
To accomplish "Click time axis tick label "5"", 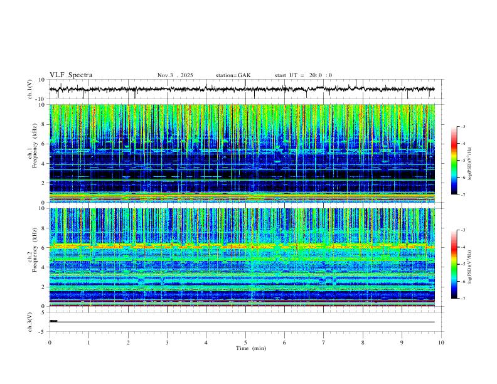I will point(245,343).
